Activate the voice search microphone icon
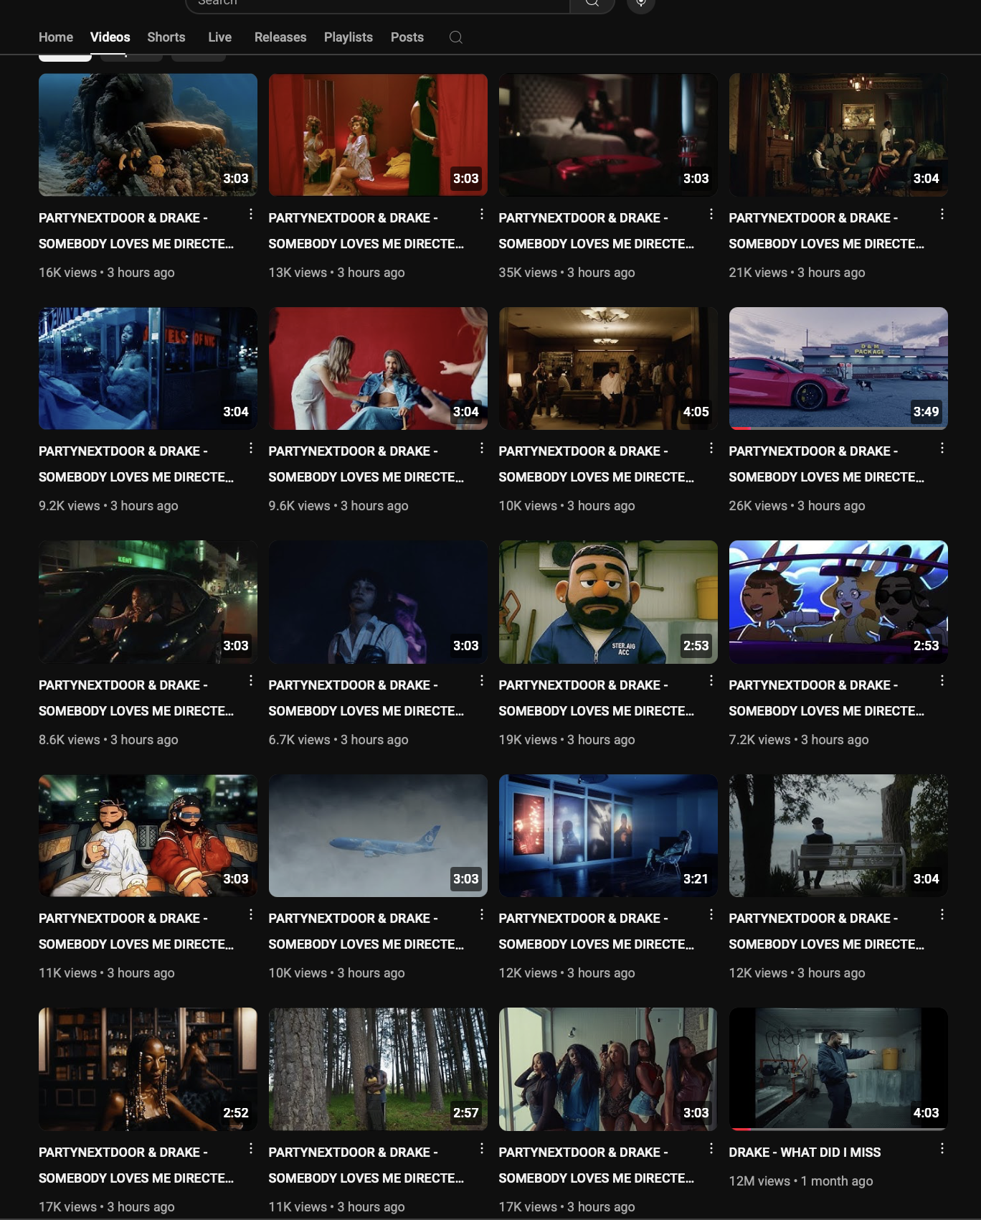 [641, 4]
